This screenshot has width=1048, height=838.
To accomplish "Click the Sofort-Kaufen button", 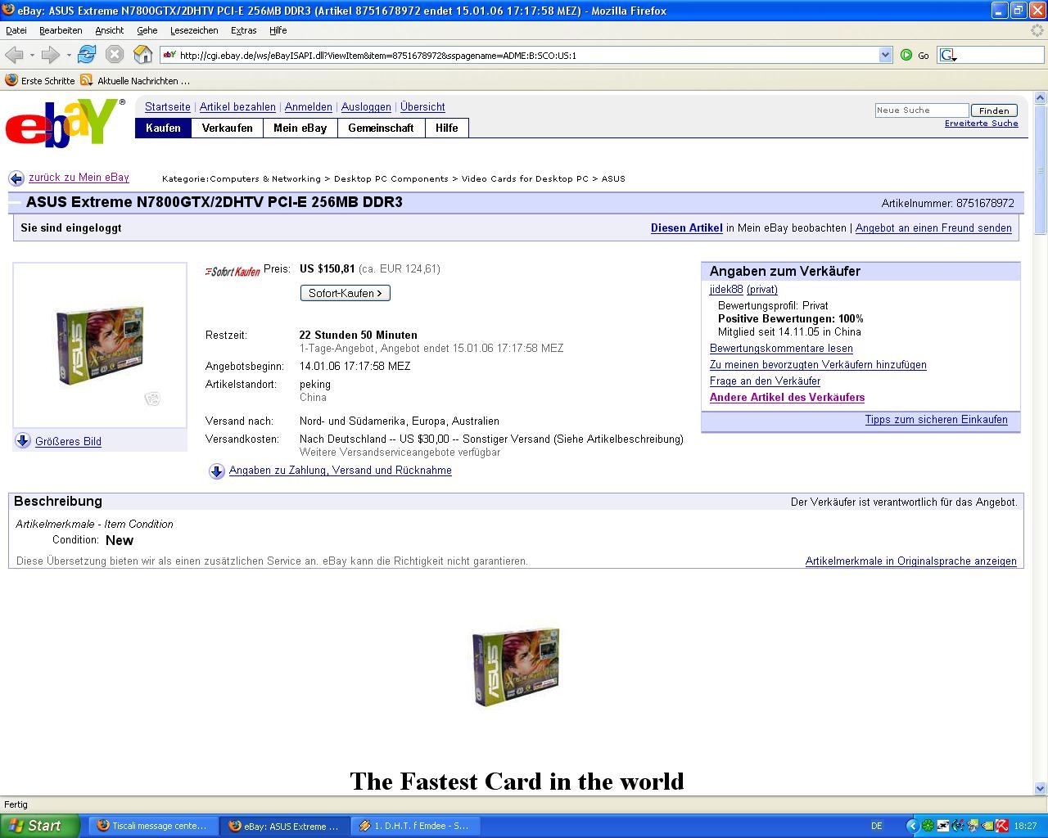I will tap(346, 293).
